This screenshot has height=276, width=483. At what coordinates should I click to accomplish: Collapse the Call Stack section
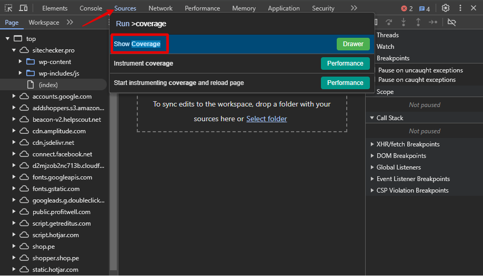point(372,118)
